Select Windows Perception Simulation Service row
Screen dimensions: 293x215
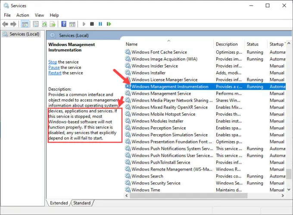click(x=205, y=135)
